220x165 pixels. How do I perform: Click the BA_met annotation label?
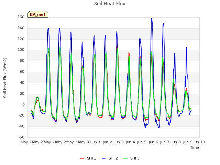[38, 14]
